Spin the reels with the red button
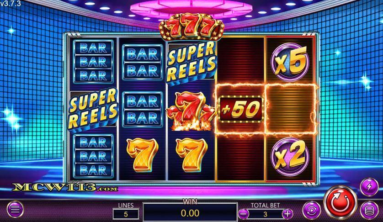This screenshot has width=383, height=222. (340, 202)
